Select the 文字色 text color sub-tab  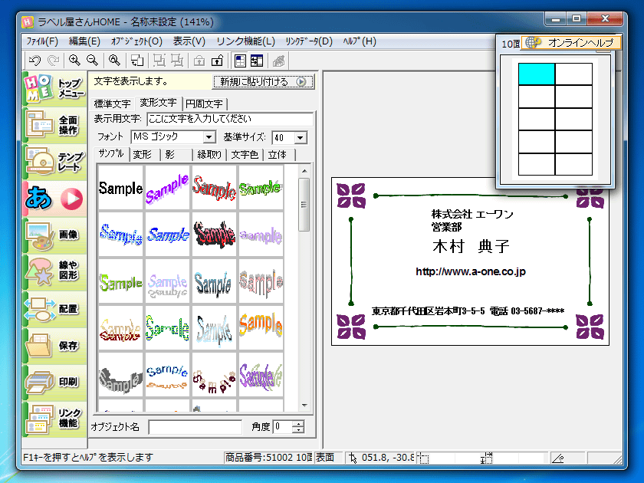(x=245, y=155)
